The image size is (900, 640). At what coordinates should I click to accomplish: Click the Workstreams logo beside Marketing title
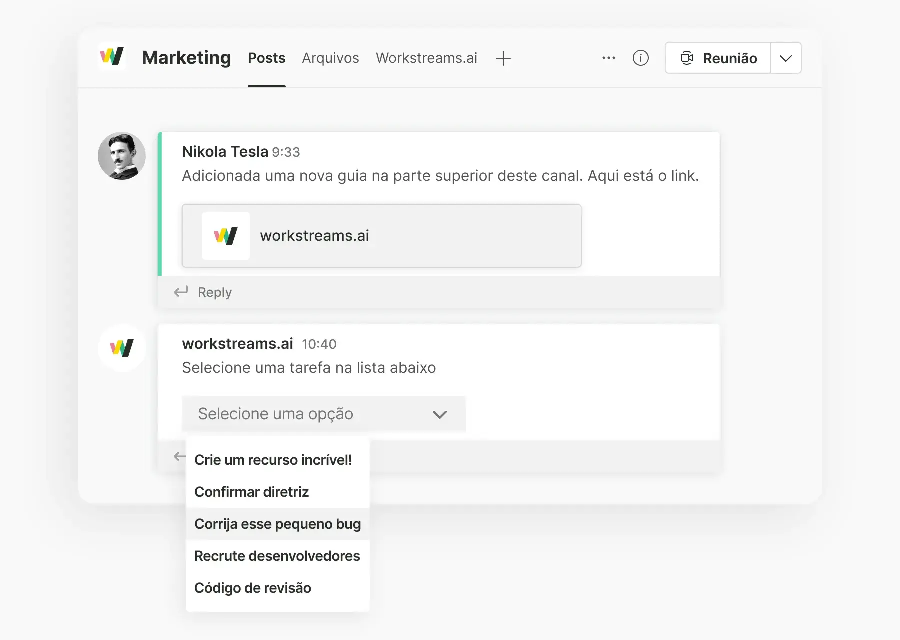tap(112, 56)
